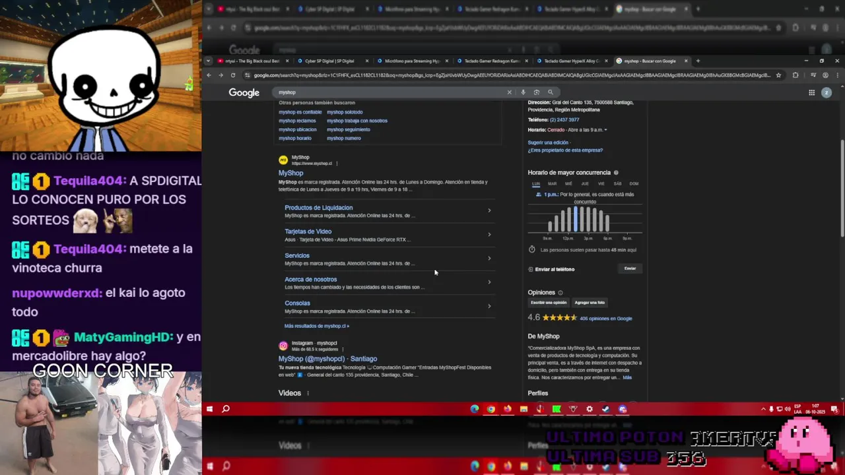Click Agregar una foto button
This screenshot has width=845, height=475.
tap(590, 303)
